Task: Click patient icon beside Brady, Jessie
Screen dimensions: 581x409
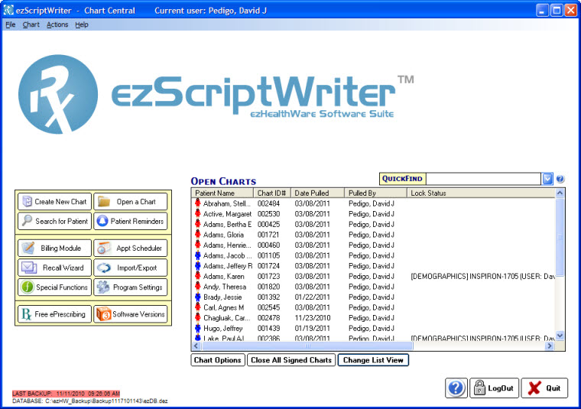Action: (x=198, y=297)
